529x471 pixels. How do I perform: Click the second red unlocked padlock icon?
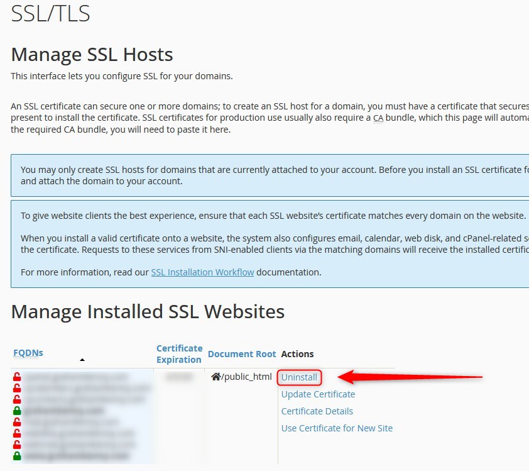point(17,389)
